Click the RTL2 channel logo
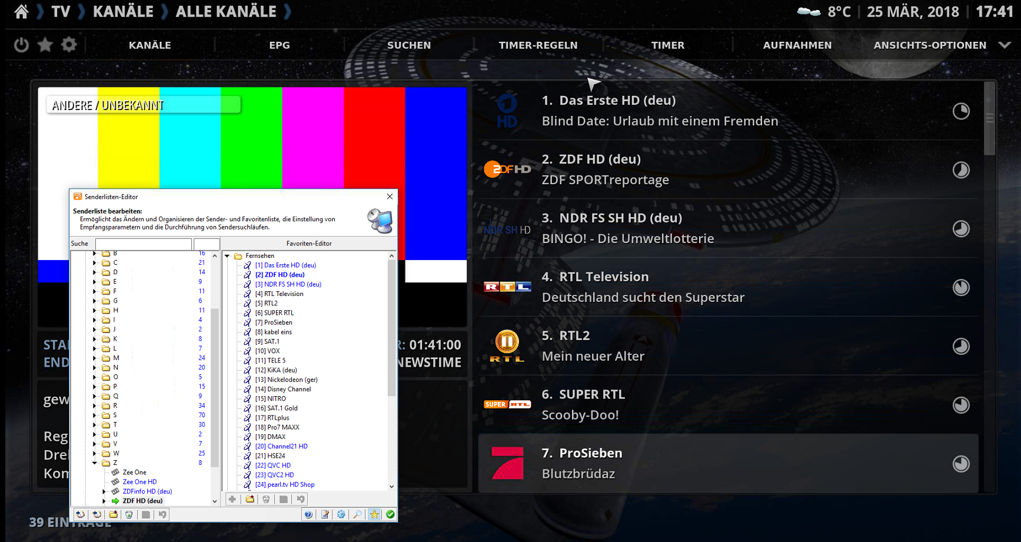 507,346
